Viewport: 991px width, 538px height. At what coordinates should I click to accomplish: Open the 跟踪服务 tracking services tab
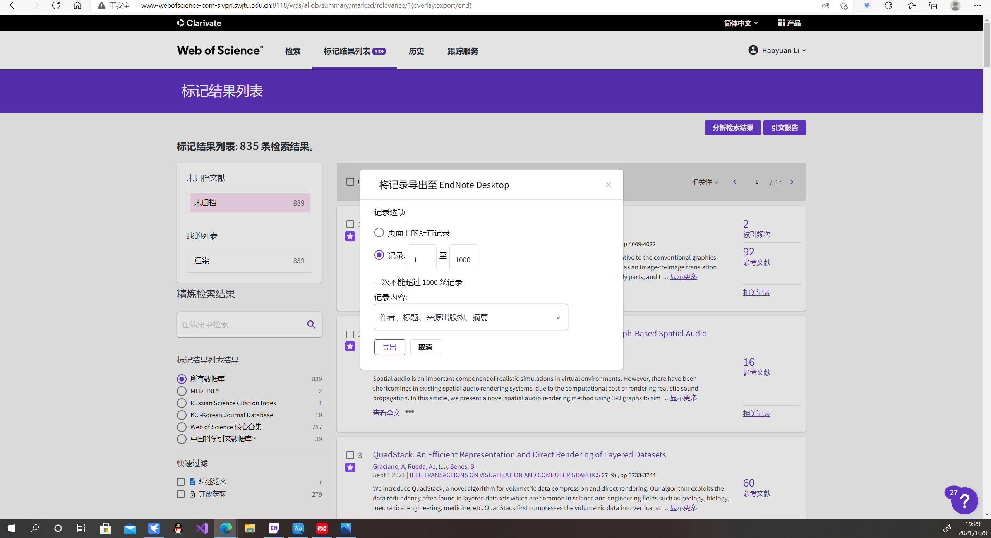pyautogui.click(x=463, y=51)
